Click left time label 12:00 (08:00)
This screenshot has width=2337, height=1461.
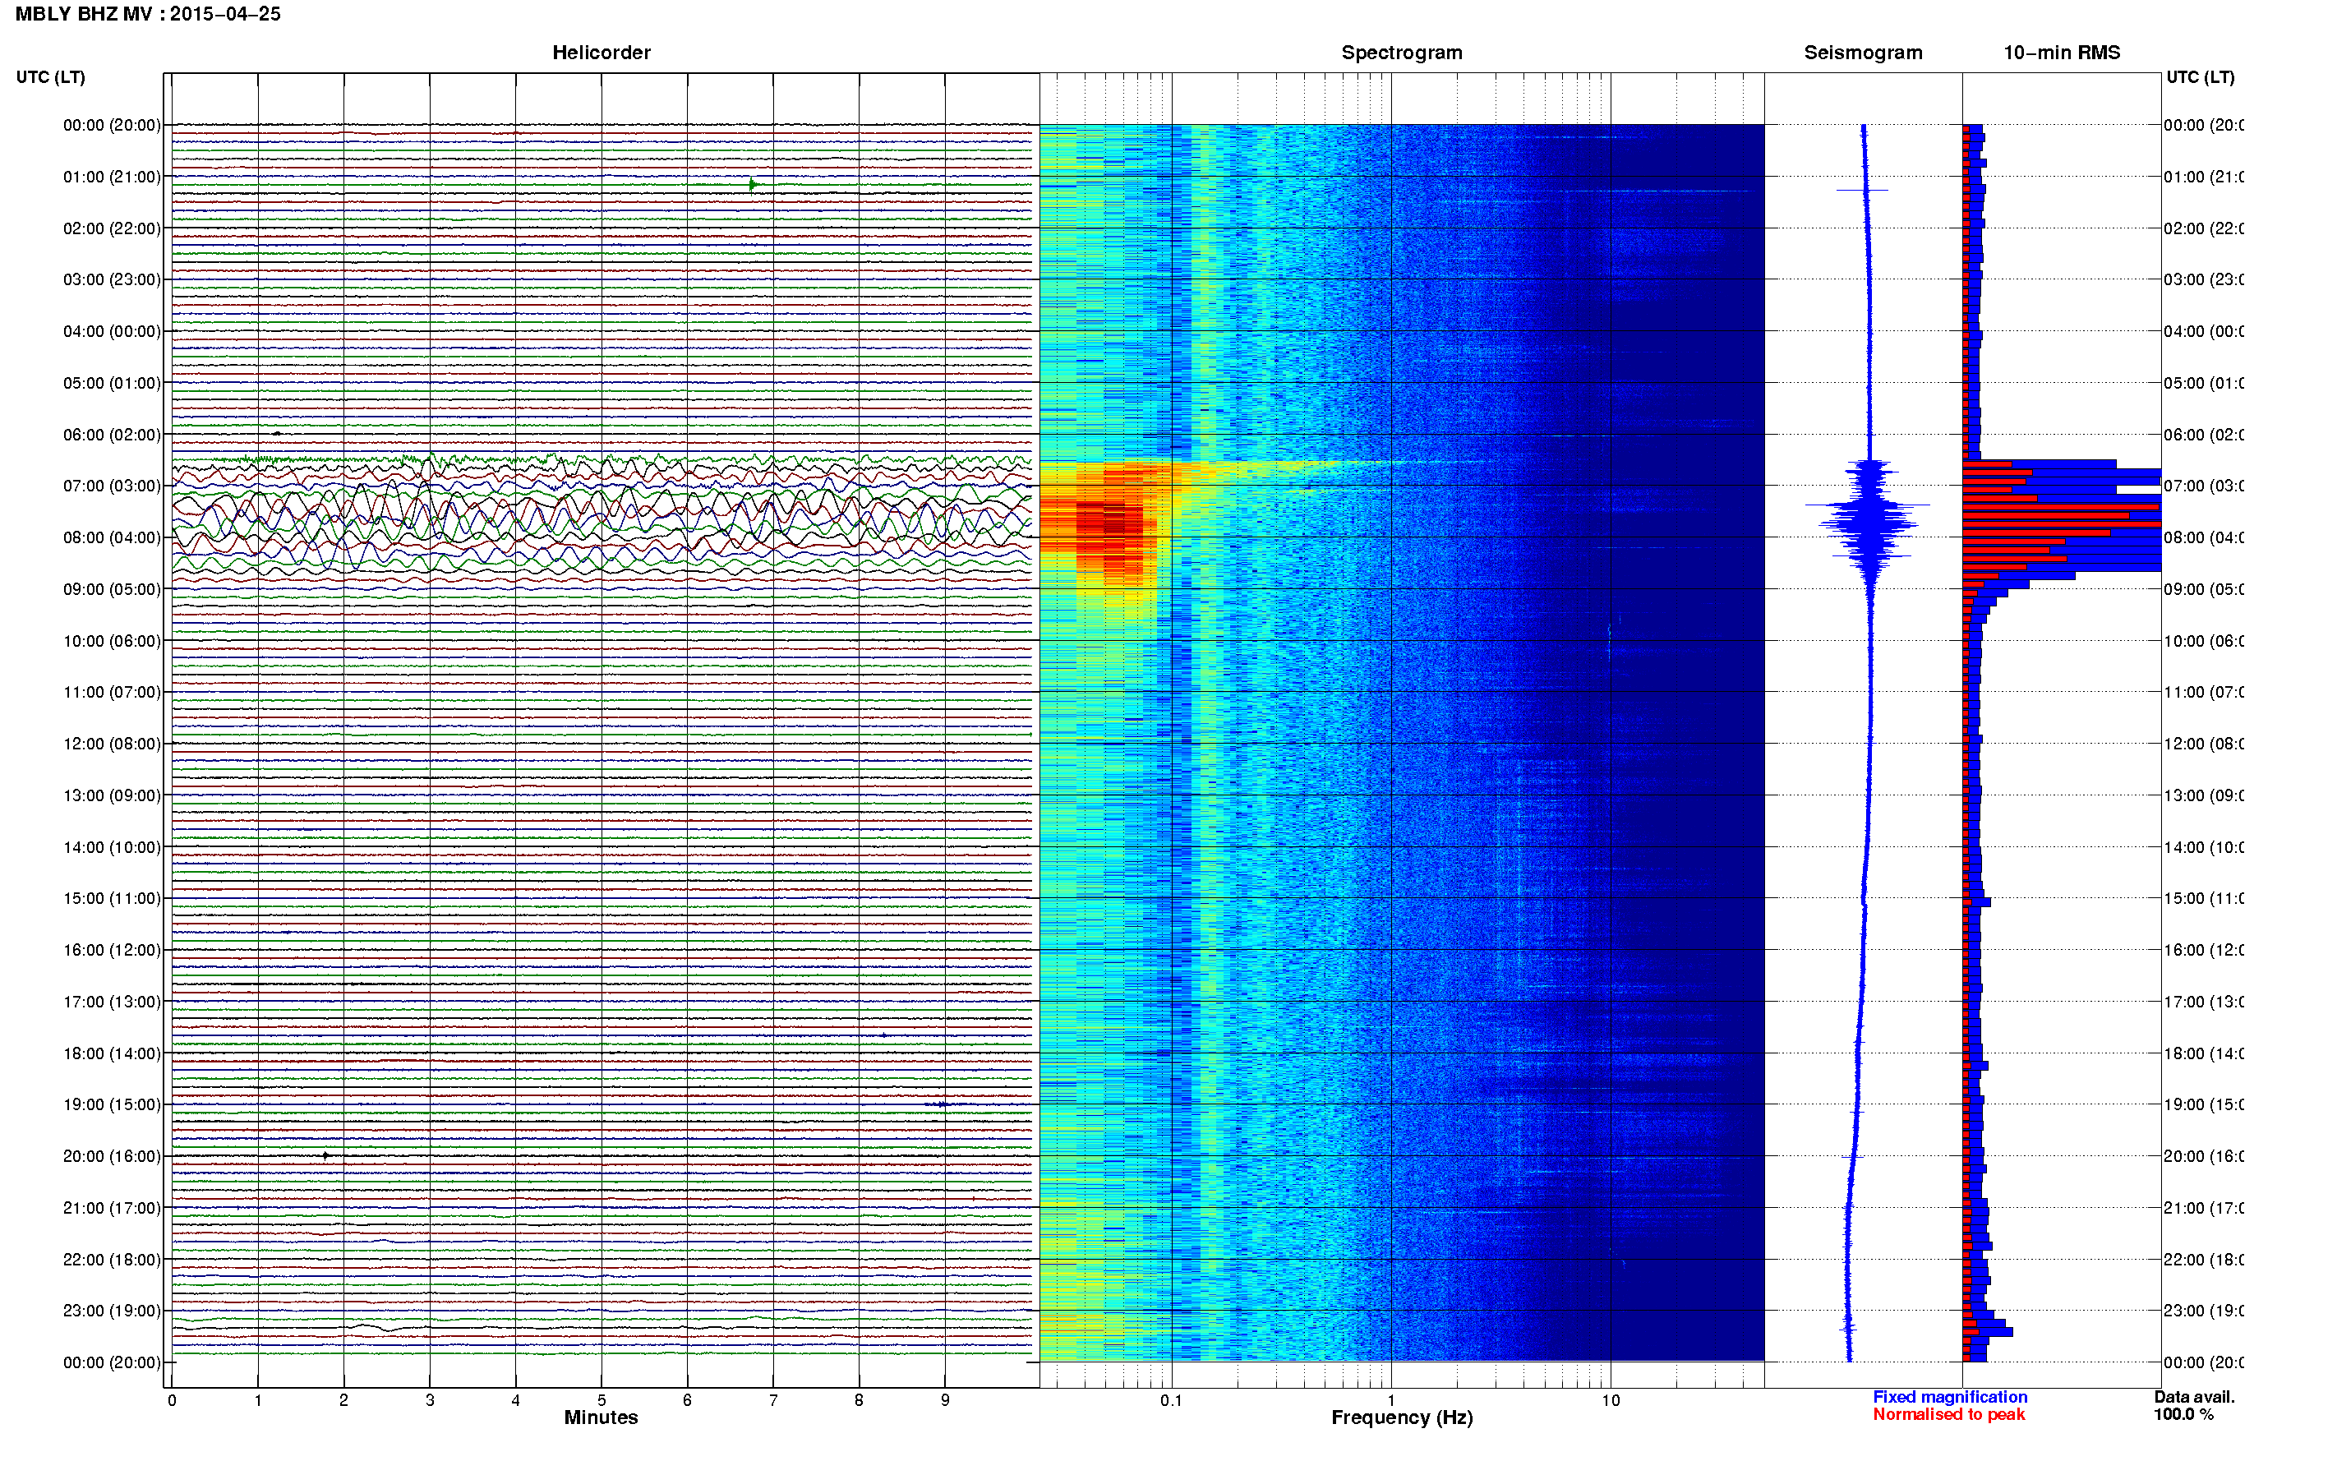(x=112, y=744)
